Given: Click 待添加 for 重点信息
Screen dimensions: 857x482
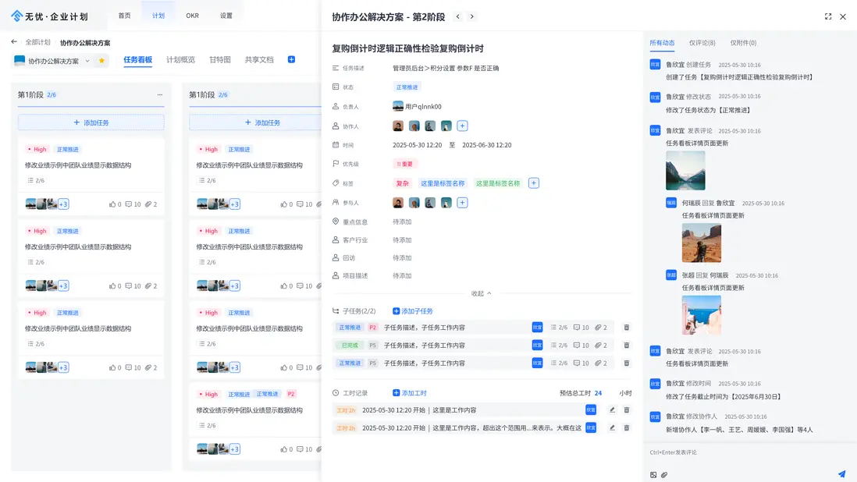Looking at the screenshot, I should click(x=402, y=222).
